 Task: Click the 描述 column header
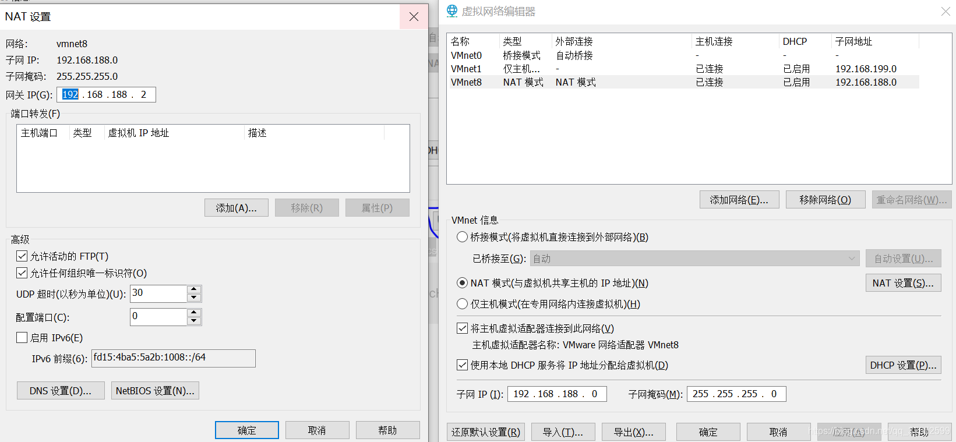pyautogui.click(x=314, y=133)
